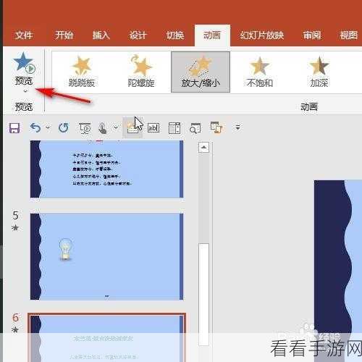This screenshot has height=362, width=362.
Task: Click the magnifier preview icon
Action: [x=195, y=128]
